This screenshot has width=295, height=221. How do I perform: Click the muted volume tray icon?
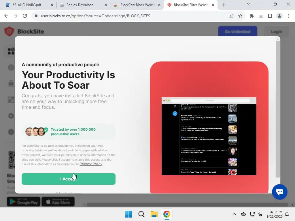tap(260, 214)
